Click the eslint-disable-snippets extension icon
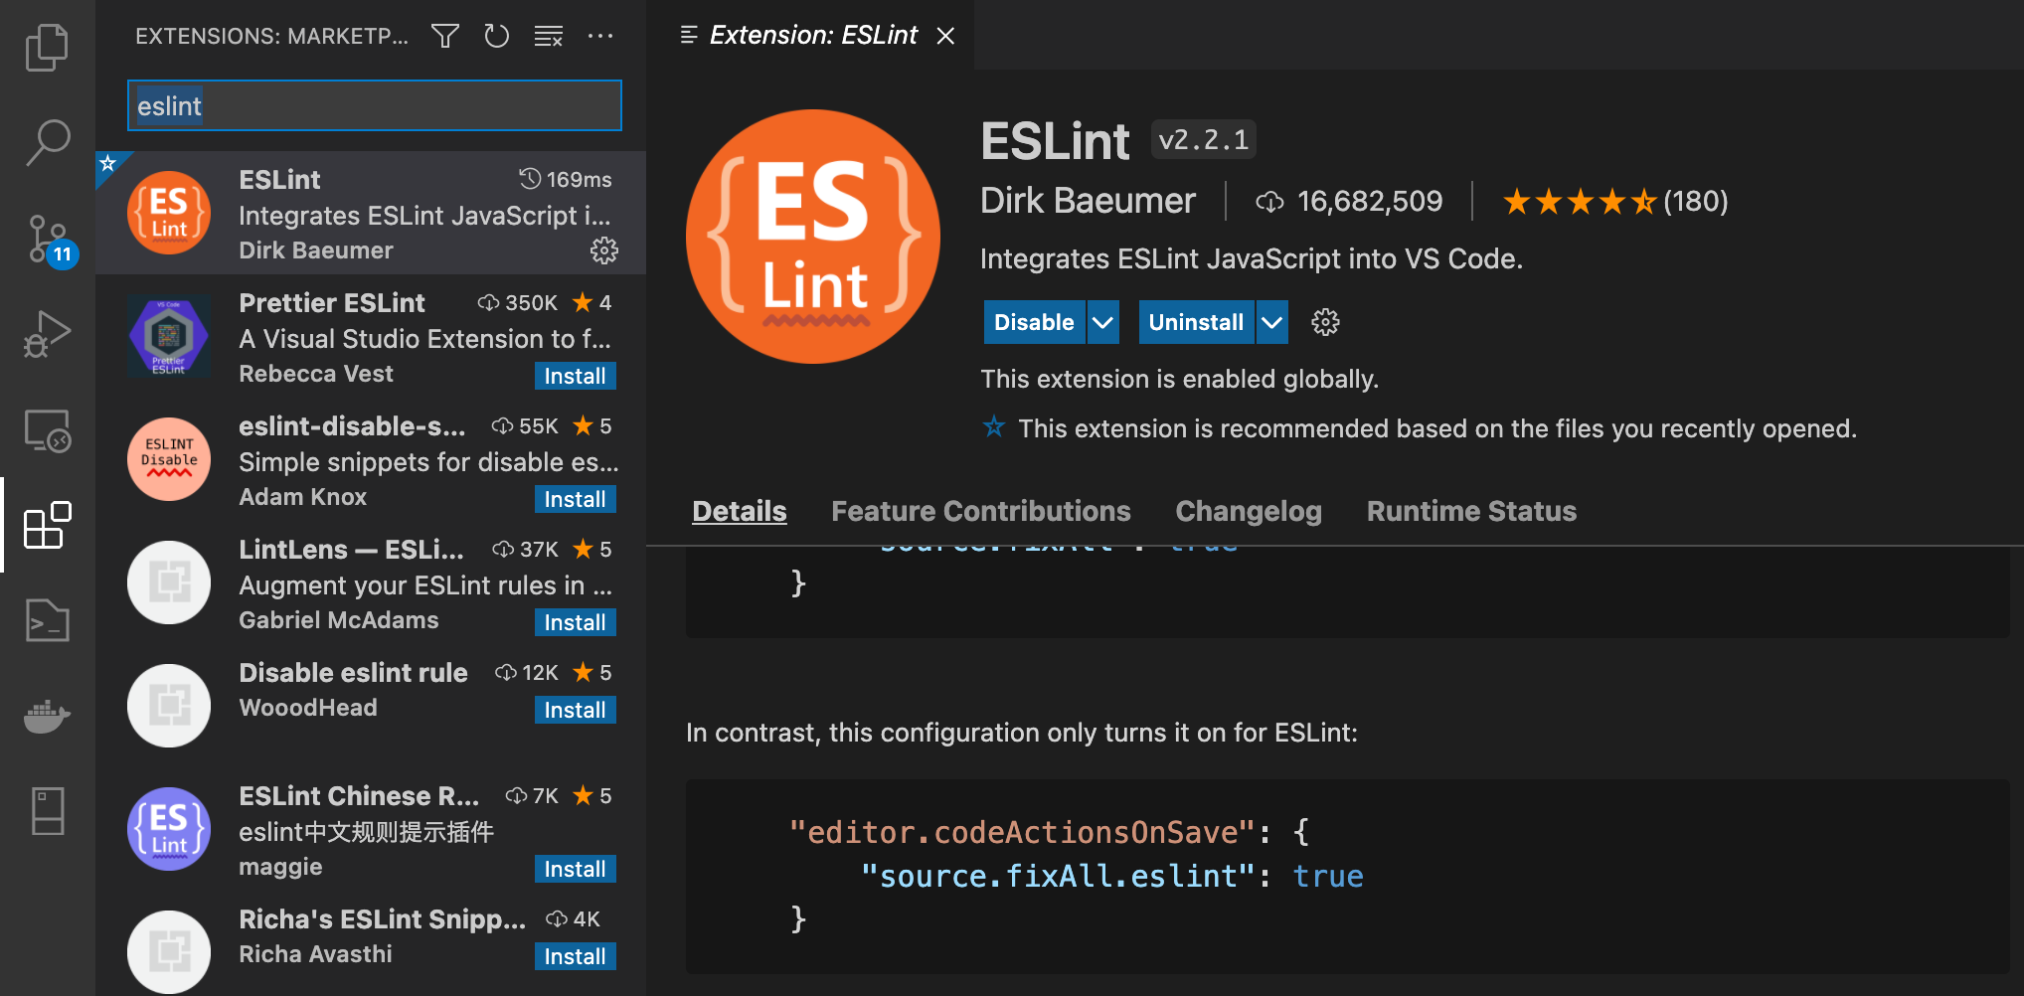This screenshot has height=996, width=2024. pos(169,459)
